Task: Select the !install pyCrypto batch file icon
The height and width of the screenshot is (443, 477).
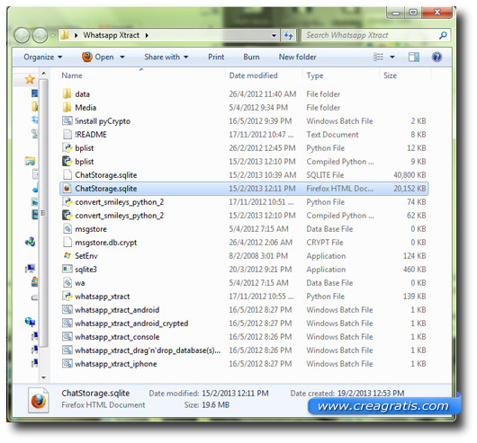Action: pos(67,120)
